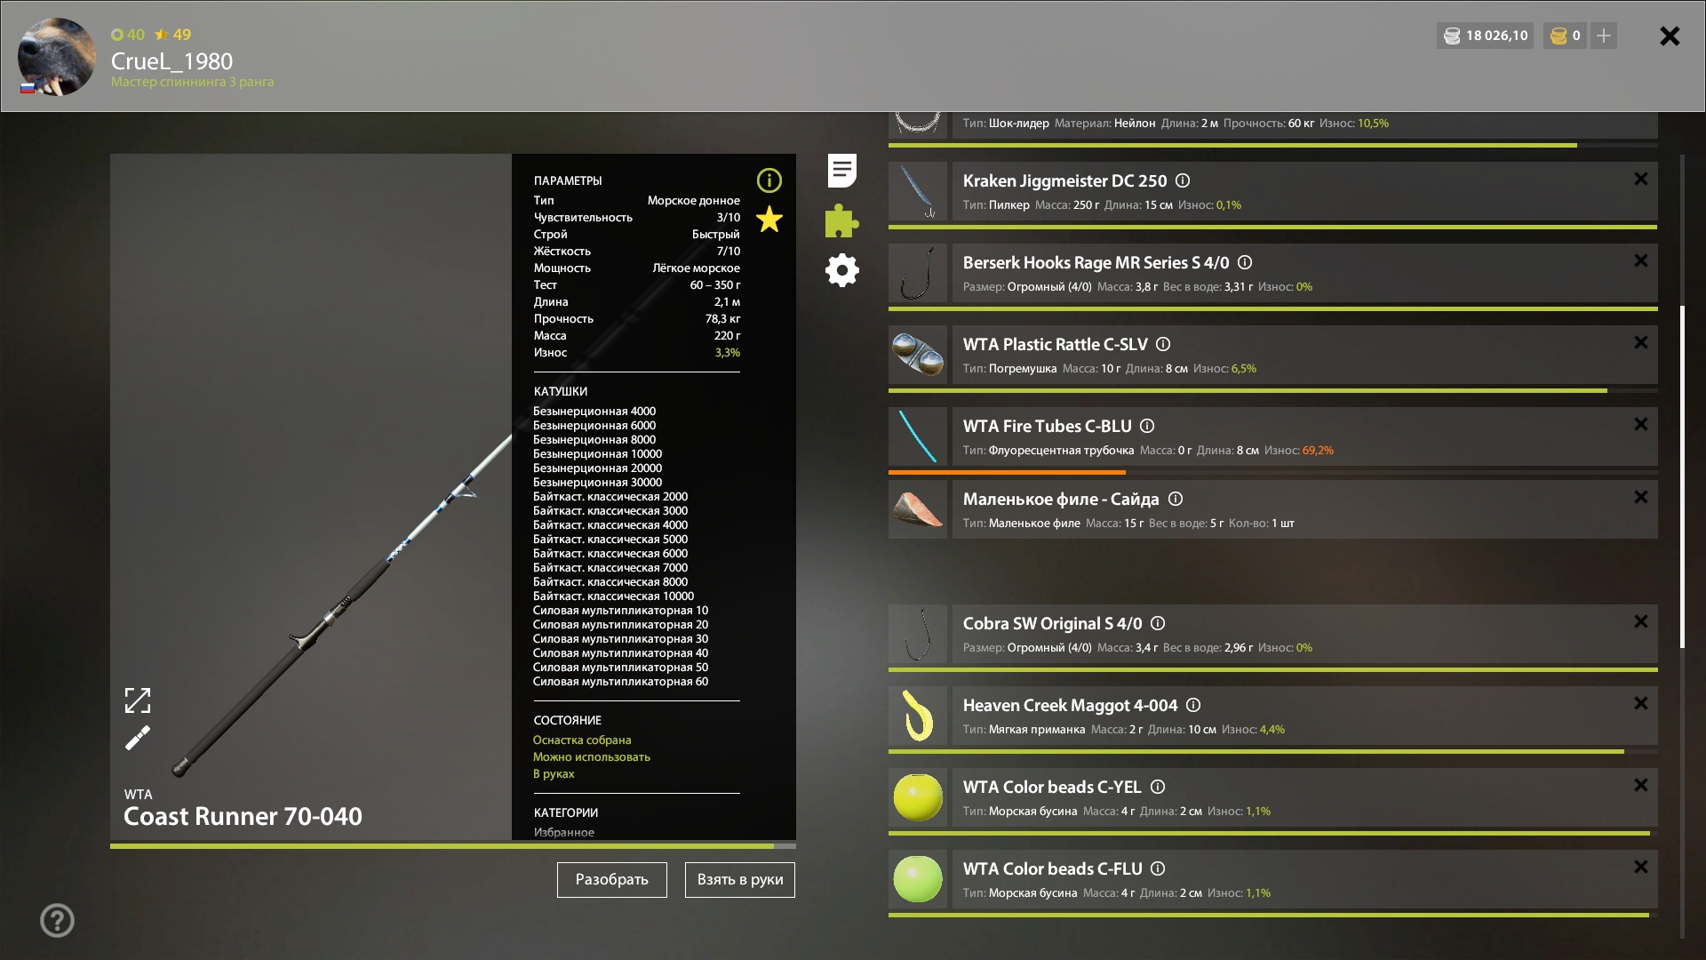Select the gear settings icon
The width and height of the screenshot is (1706, 960).
pos(841,270)
